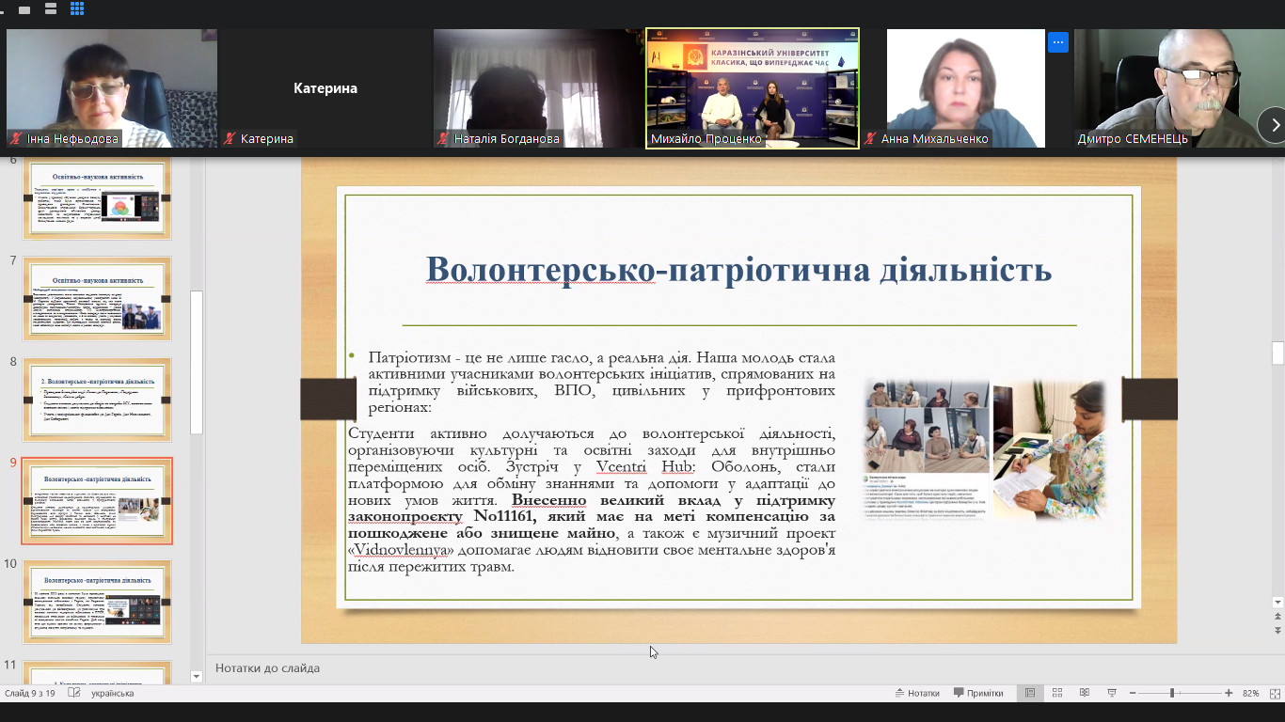
Task: Click the zoom slider handle
Action: 1172,693
